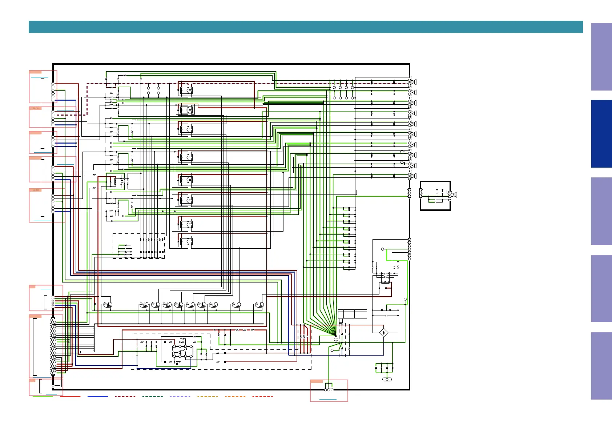Click the oval fuse symbol at bottom right
The width and height of the screenshot is (612, 433).
[x=387, y=380]
